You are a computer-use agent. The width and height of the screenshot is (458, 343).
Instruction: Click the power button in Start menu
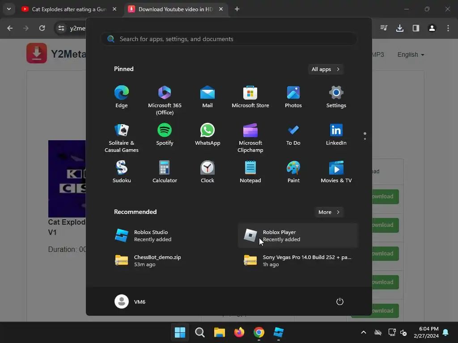pos(340,301)
